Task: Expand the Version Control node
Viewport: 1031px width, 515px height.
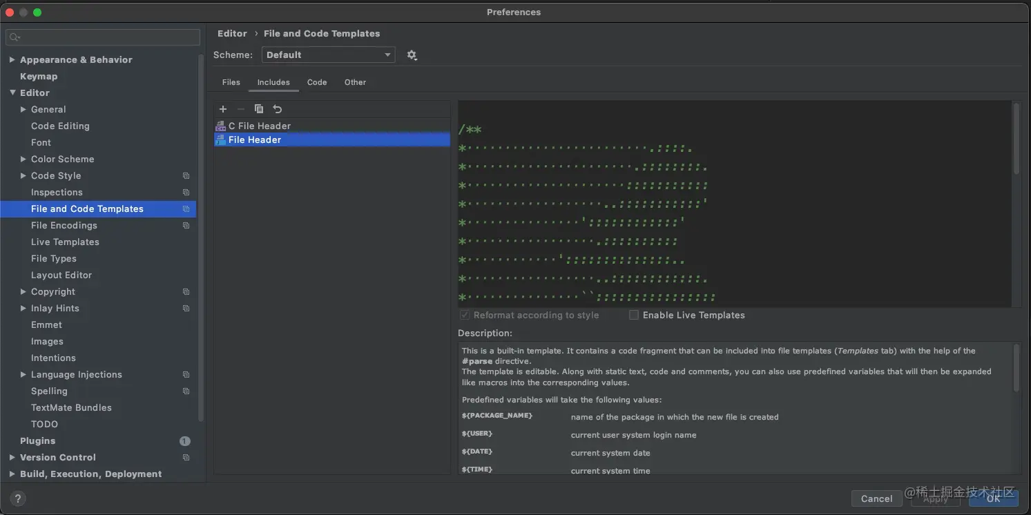Action: [x=12, y=458]
